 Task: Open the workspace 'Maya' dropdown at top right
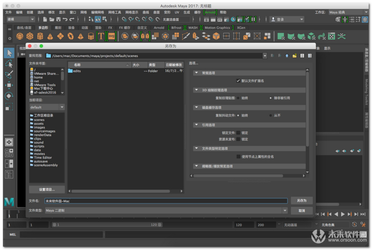(x=348, y=12)
